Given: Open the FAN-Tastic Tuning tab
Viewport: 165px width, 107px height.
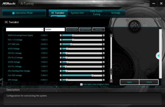Looking at the screenshot, I should [x=96, y=13].
